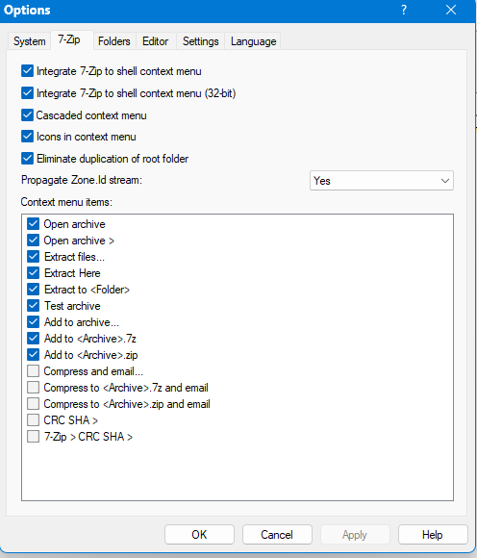Go to the Editor tab

156,41
